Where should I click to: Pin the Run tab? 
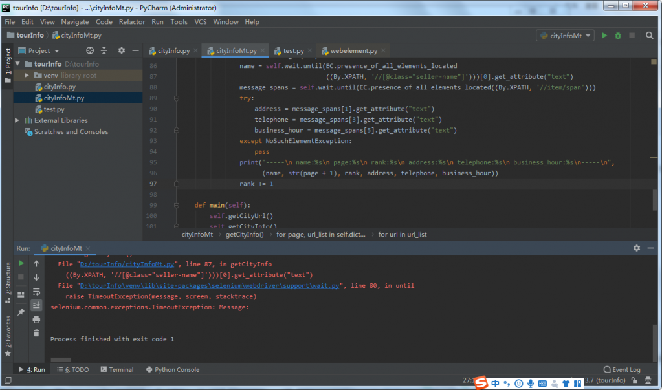21,312
